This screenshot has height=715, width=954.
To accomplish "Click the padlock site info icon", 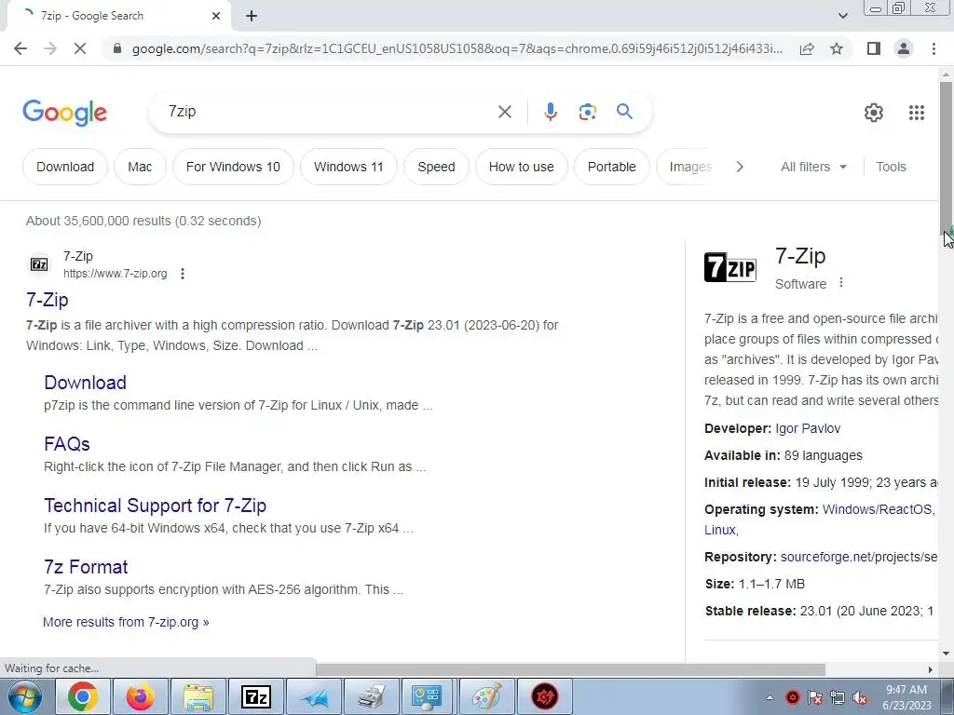I will pyautogui.click(x=117, y=48).
